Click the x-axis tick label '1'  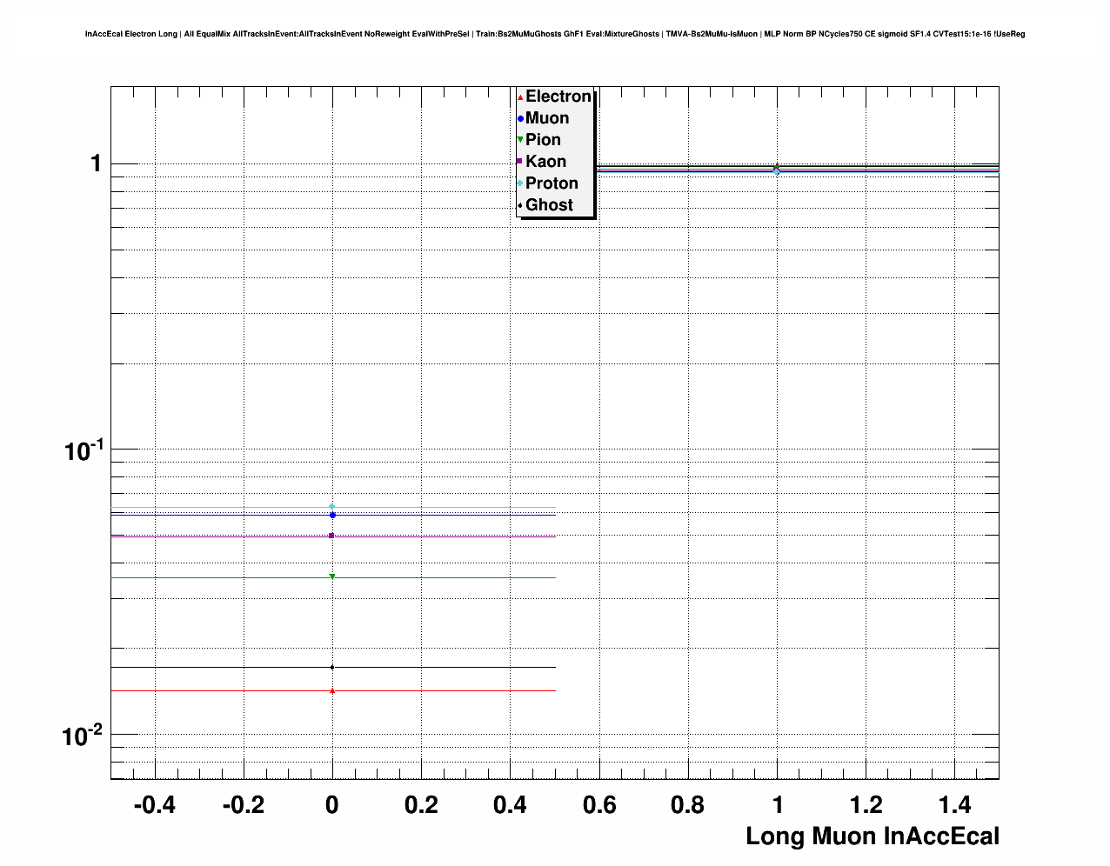(778, 805)
